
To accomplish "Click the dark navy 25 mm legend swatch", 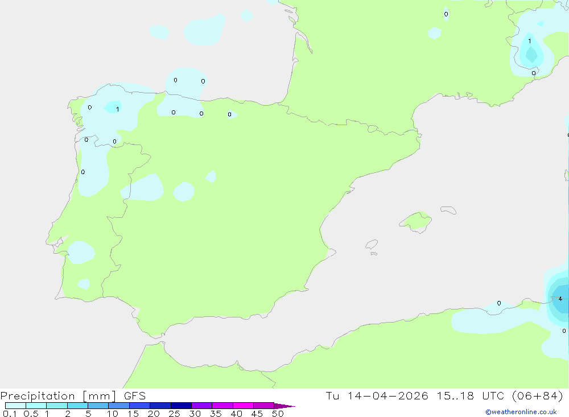I will point(181,406).
